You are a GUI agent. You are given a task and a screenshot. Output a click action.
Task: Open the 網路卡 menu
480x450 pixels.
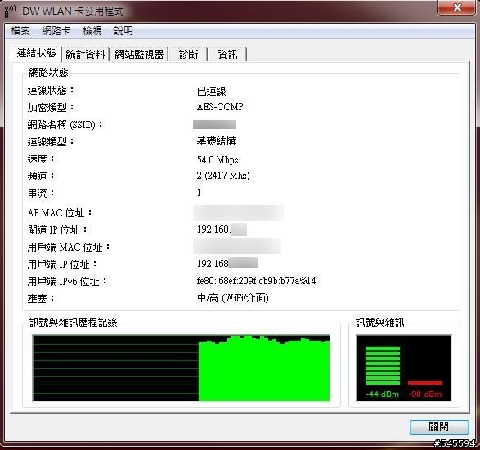coord(56,31)
